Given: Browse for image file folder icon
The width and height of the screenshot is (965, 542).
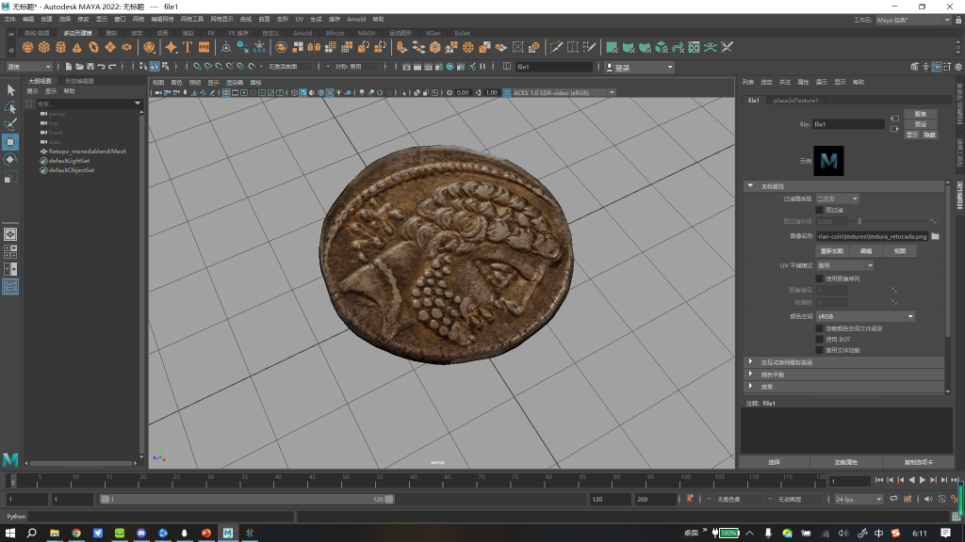Looking at the screenshot, I should [936, 236].
